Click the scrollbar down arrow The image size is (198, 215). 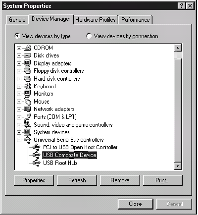pyautogui.click(x=178, y=166)
